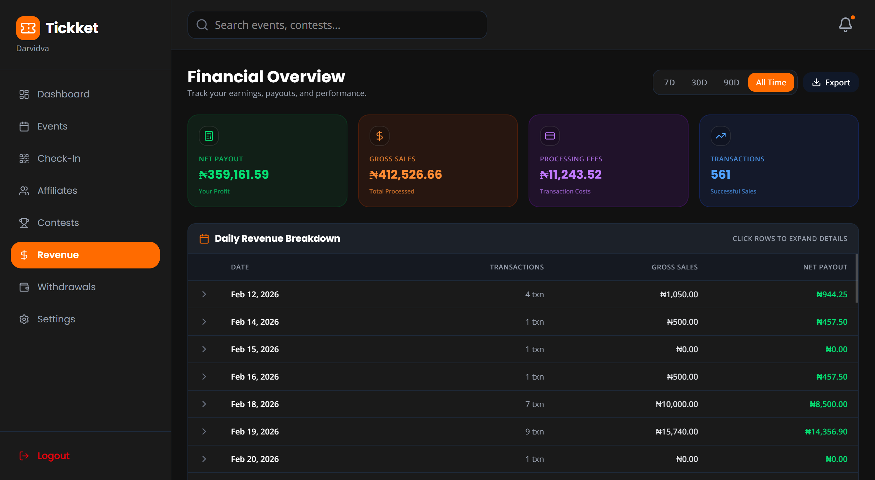Click the Darvidva account name

click(x=32, y=48)
